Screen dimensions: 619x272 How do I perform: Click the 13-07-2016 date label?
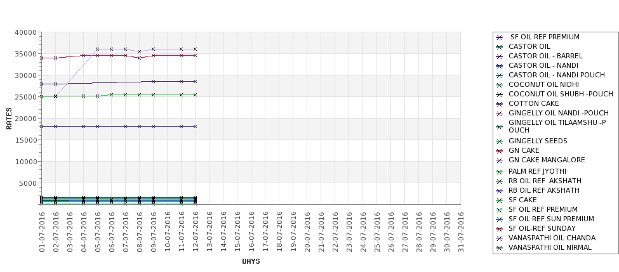point(210,232)
